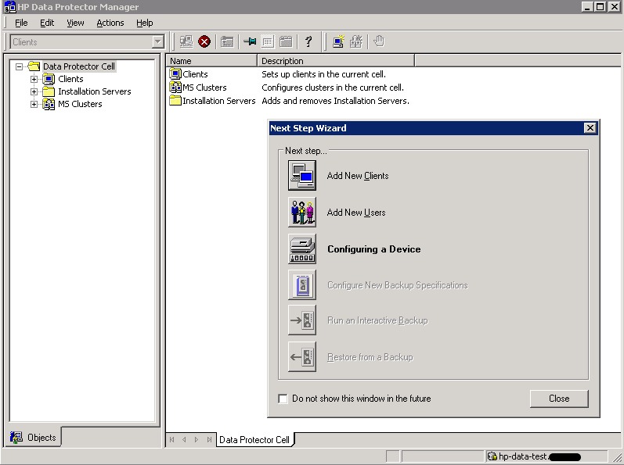Click 'Adds and removes Installation Servers.' text
This screenshot has height=465, width=624.
click(335, 101)
